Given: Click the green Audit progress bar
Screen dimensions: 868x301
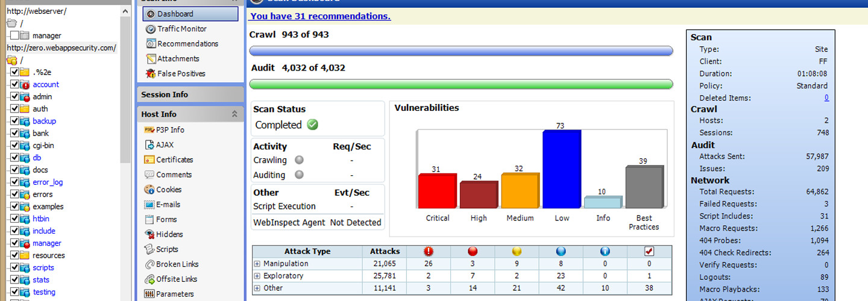Looking at the screenshot, I should pos(461,84).
